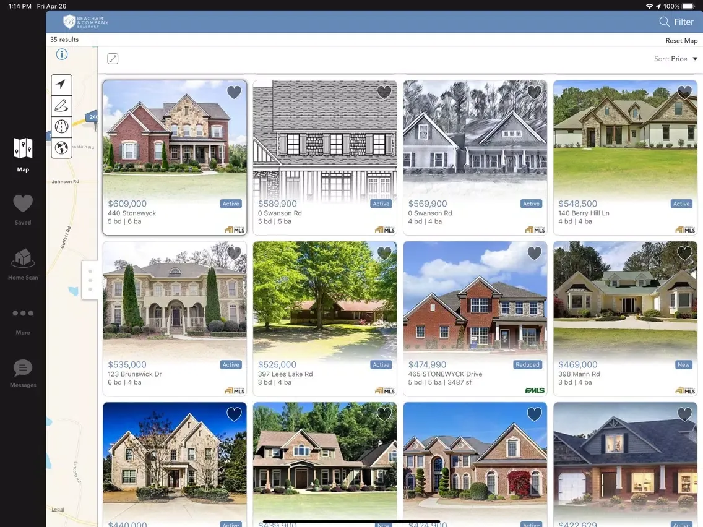Expand listings with the fullscreen arrow icon
This screenshot has width=703, height=527.
tap(113, 59)
